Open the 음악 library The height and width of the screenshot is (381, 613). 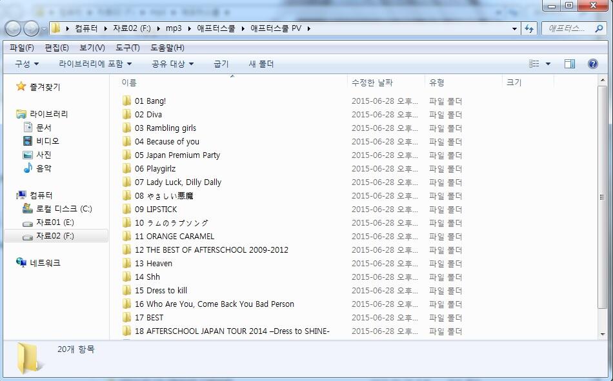click(x=44, y=168)
